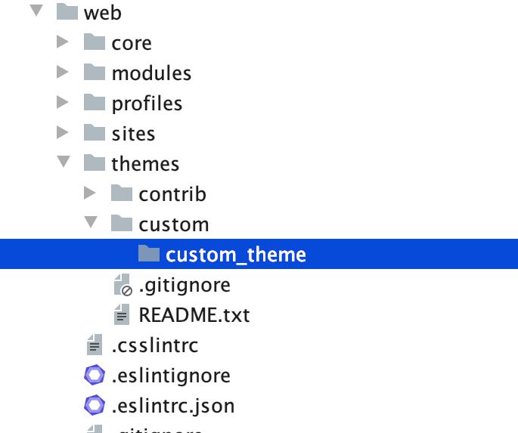This screenshot has height=433, width=518.
Task: Expand the sites folder arrow
Action: [64, 134]
